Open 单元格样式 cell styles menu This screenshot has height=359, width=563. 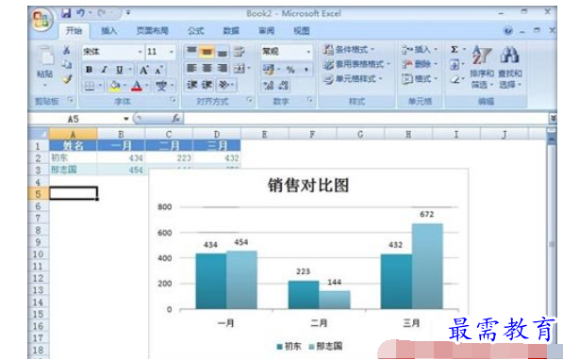353,78
